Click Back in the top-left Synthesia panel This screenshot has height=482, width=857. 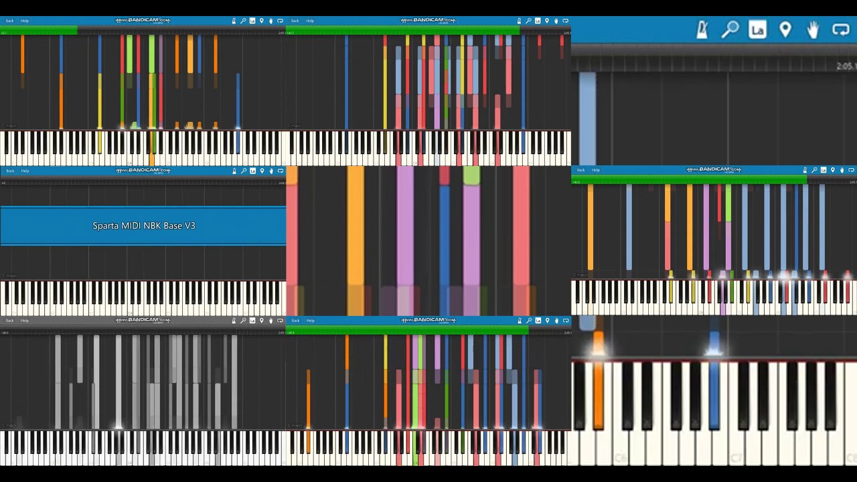pyautogui.click(x=9, y=21)
